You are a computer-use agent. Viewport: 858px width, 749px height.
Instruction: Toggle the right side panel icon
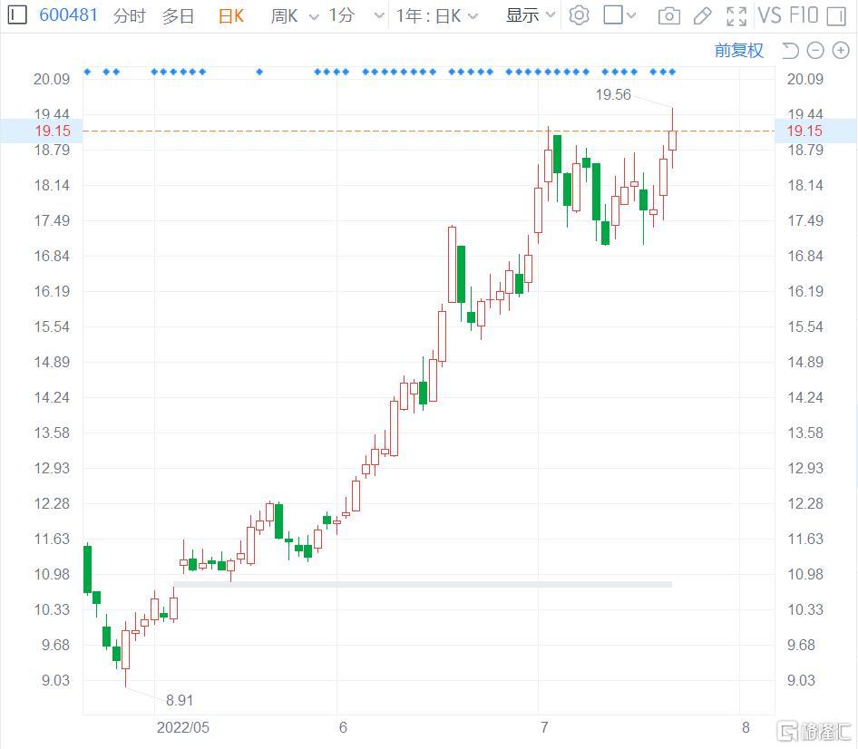(x=836, y=15)
